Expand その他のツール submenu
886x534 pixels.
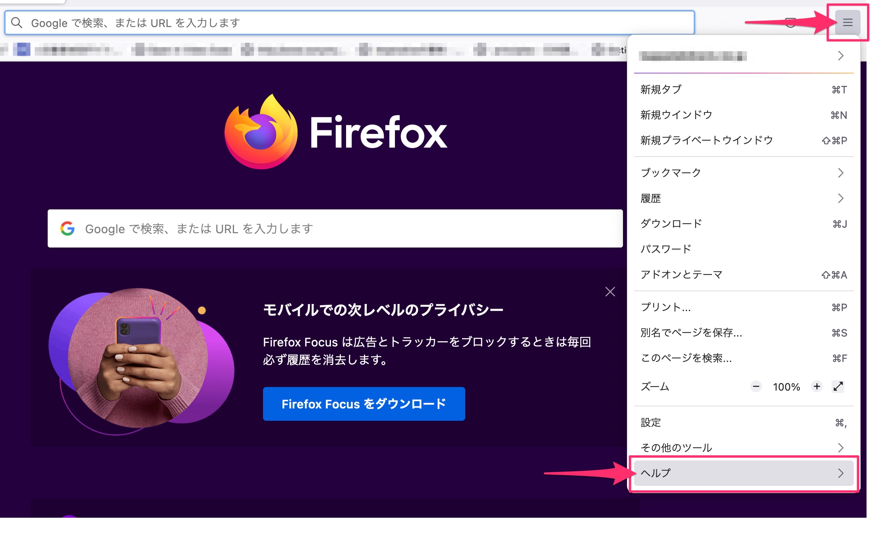coord(744,448)
